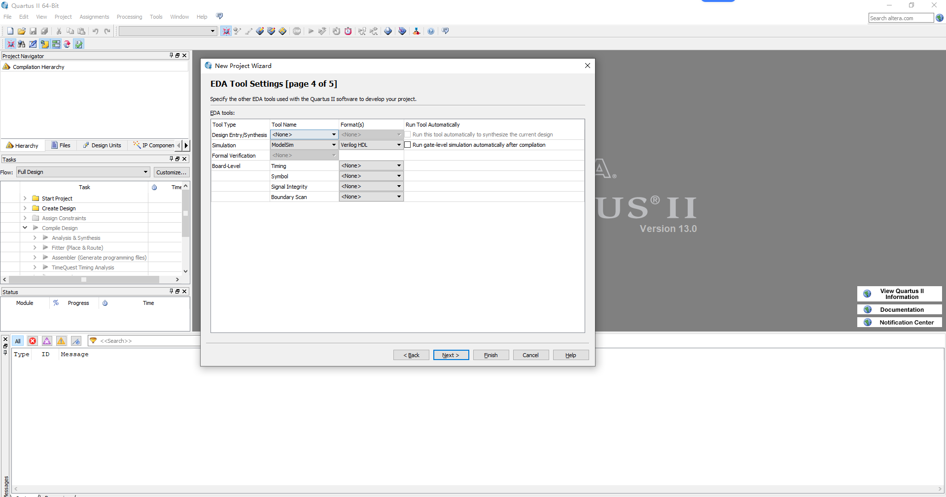
Task: Click the New file toolbar icon
Action: (10, 31)
